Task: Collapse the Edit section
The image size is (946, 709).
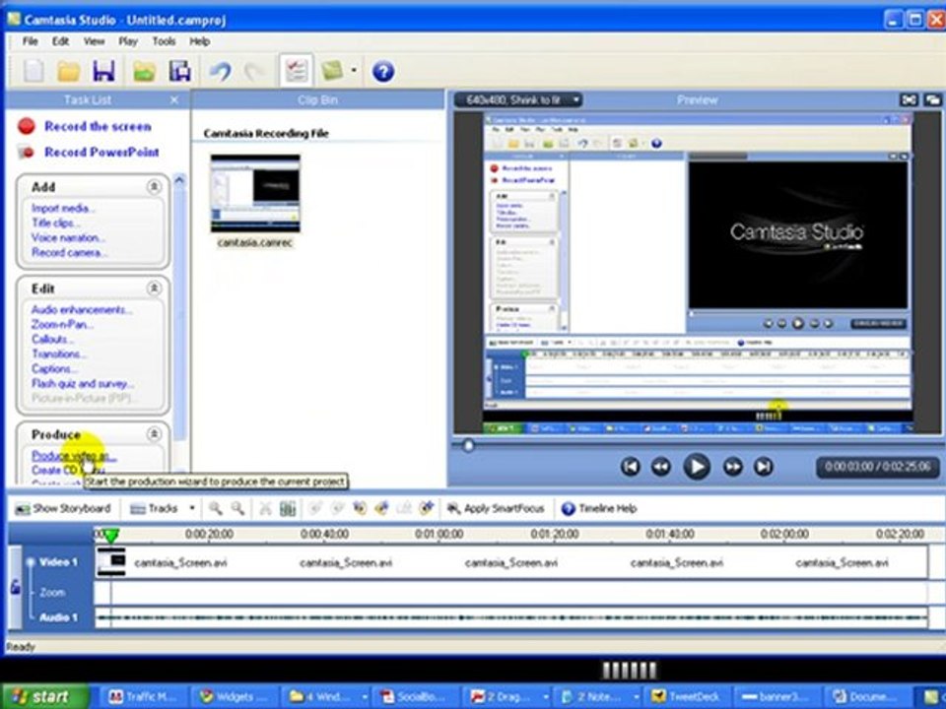Action: point(154,289)
